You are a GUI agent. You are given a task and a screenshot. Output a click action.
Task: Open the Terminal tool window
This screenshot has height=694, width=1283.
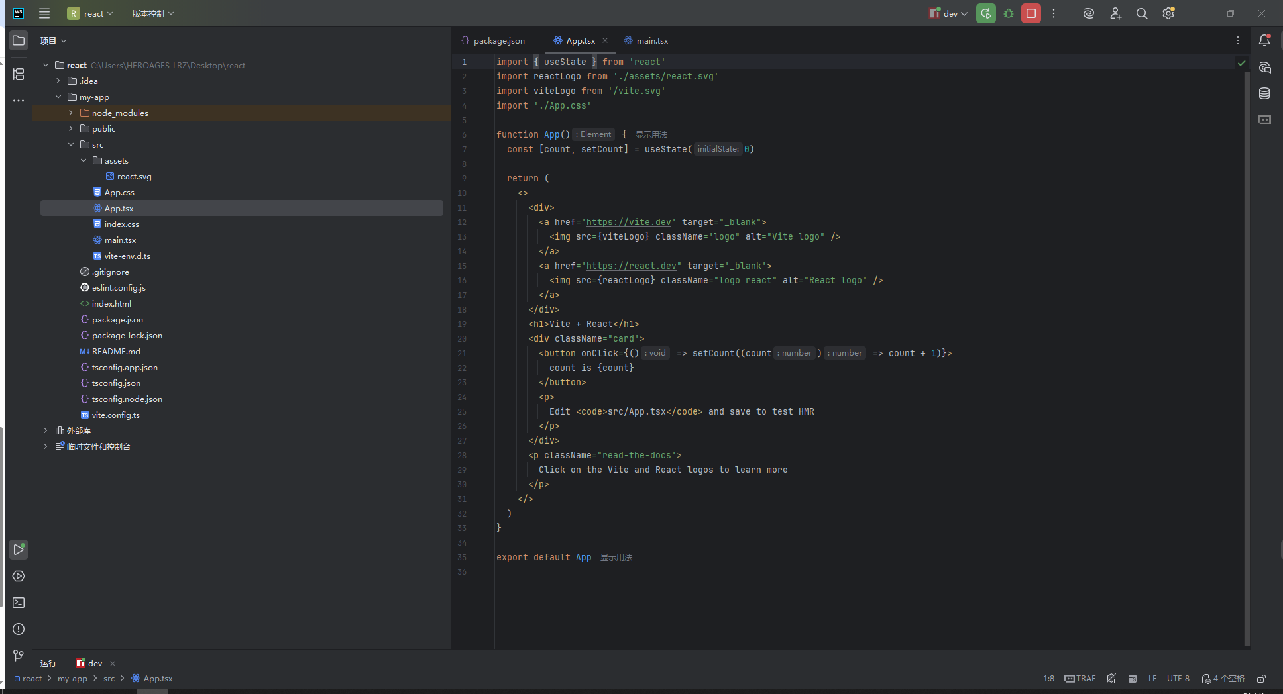(x=18, y=603)
